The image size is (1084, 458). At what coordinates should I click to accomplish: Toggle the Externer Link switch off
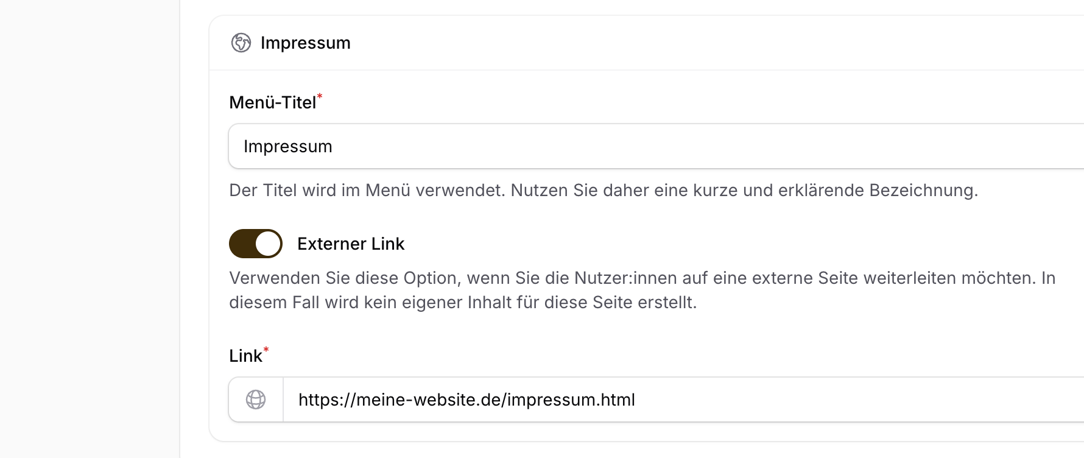255,244
